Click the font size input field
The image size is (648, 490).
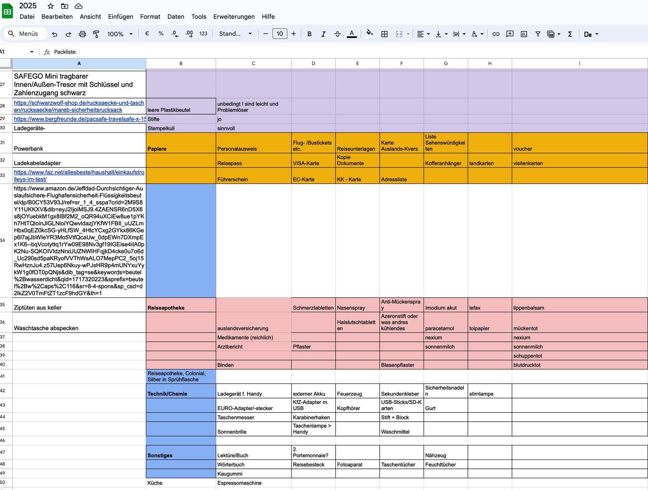pos(279,34)
